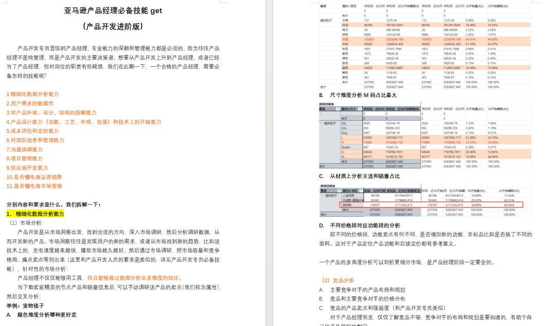Click the '60.06%' cell in the red box

(509, 205)
